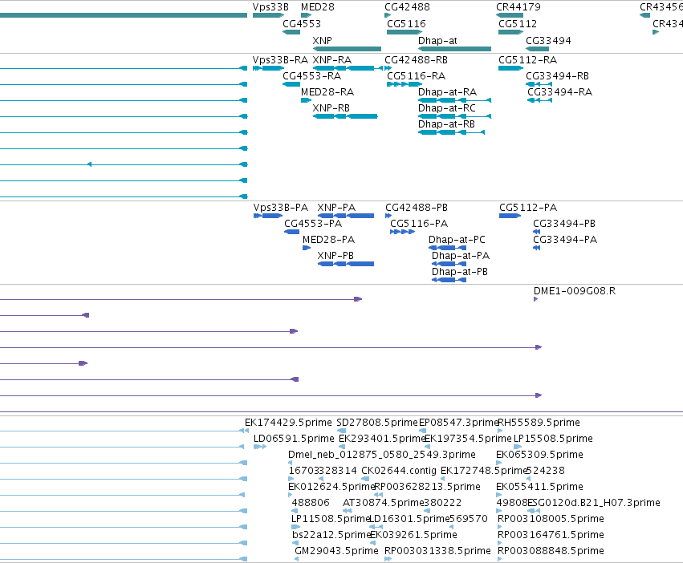Select the EK065309.5prime EST label
Image resolution: width=683 pixels, height=563 pixels.
(x=539, y=455)
